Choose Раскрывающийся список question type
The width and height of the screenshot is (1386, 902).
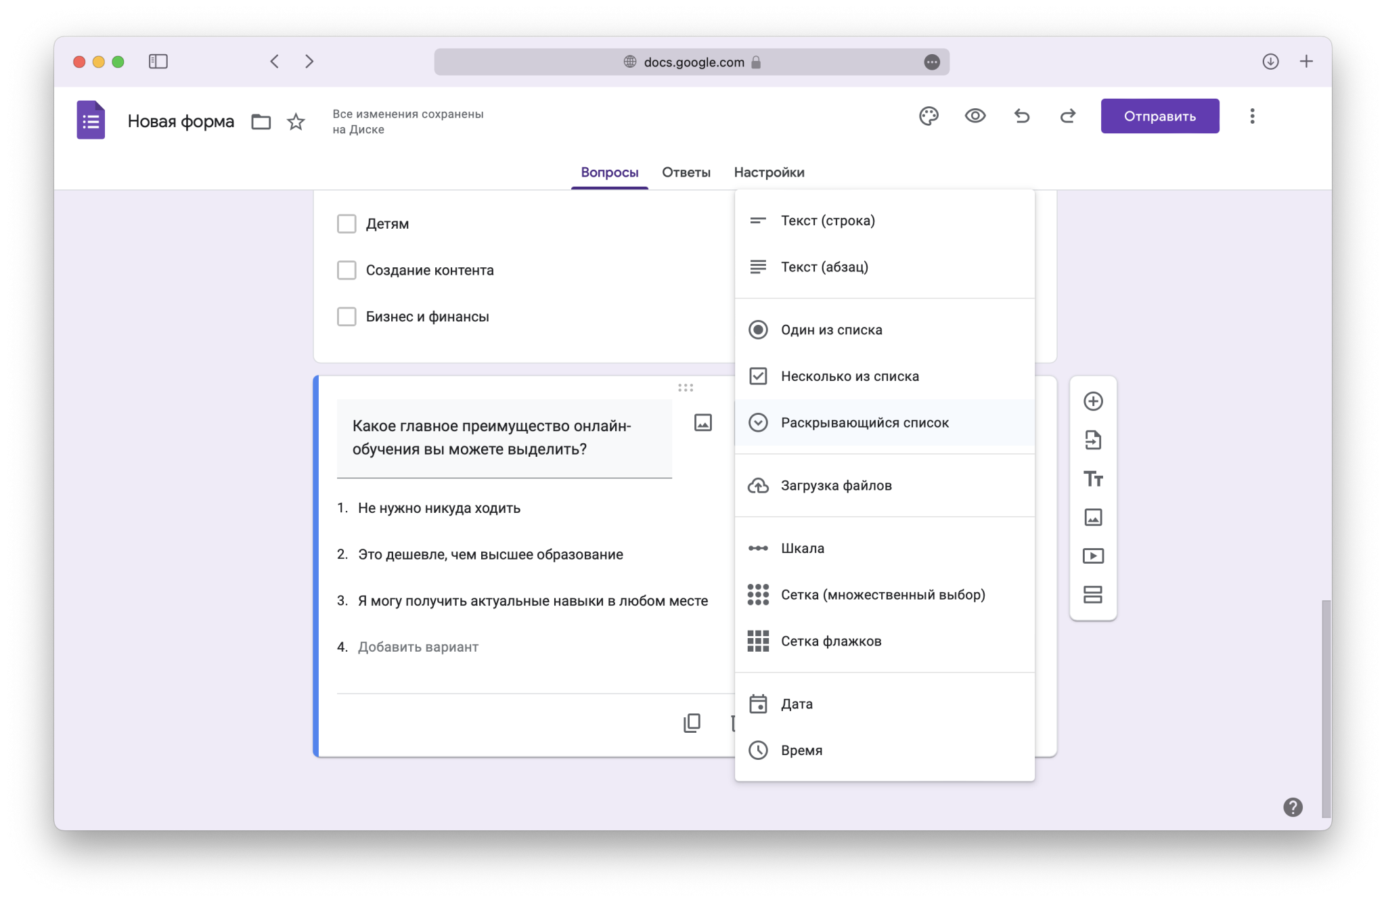point(864,423)
